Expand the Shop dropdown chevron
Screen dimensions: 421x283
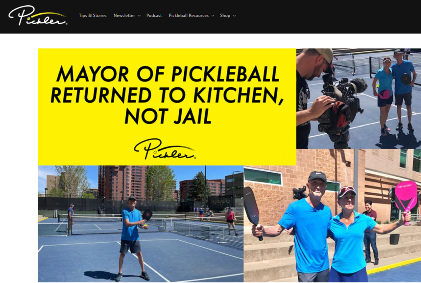pyautogui.click(x=234, y=16)
